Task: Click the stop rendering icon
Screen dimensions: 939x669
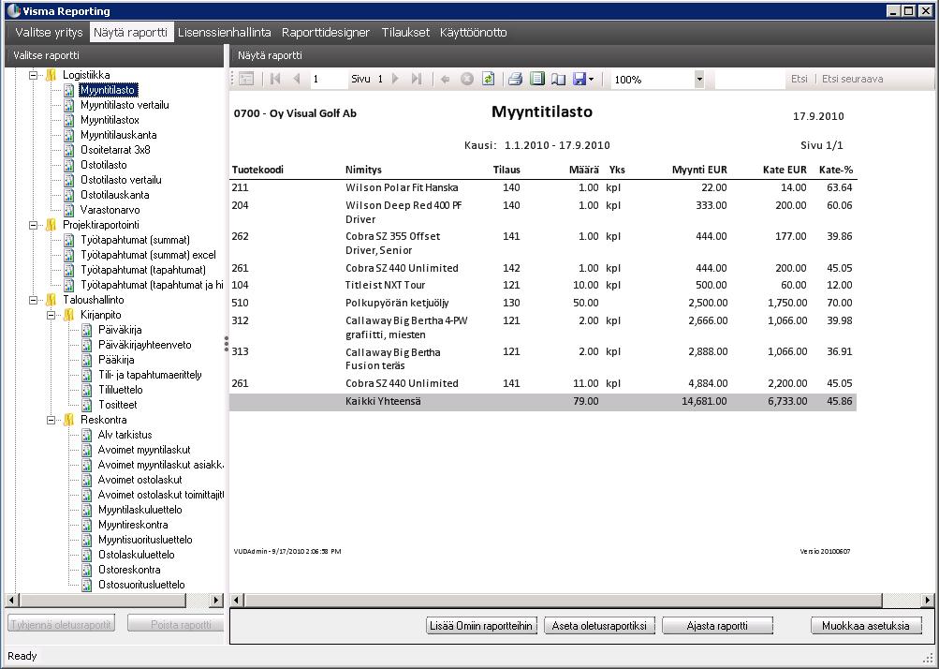Action: (x=467, y=79)
